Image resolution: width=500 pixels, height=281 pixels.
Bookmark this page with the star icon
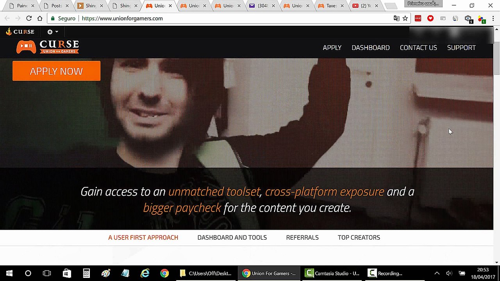tap(405, 18)
